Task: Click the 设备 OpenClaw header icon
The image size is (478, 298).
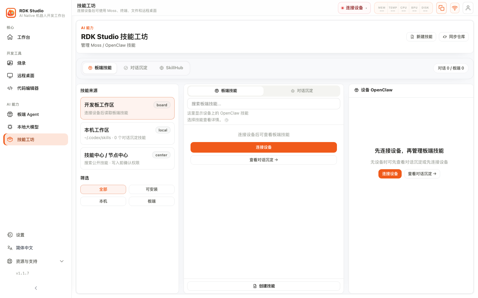Action: pyautogui.click(x=357, y=90)
